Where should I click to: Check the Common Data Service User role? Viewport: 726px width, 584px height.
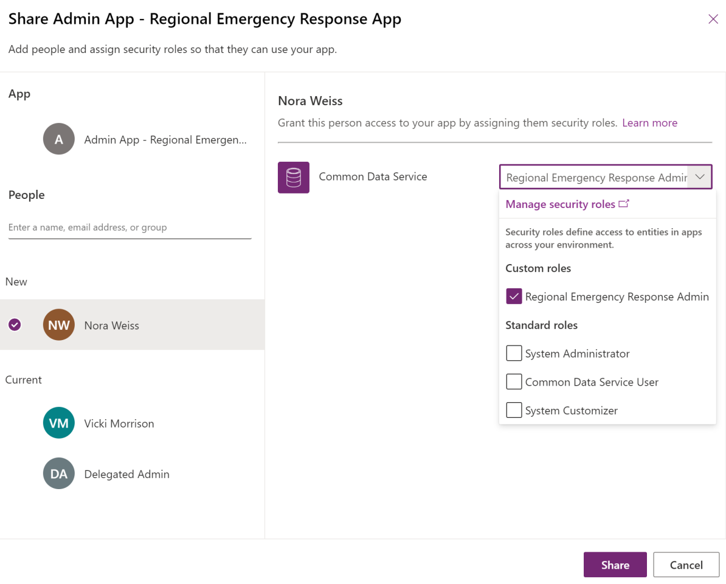click(x=514, y=381)
